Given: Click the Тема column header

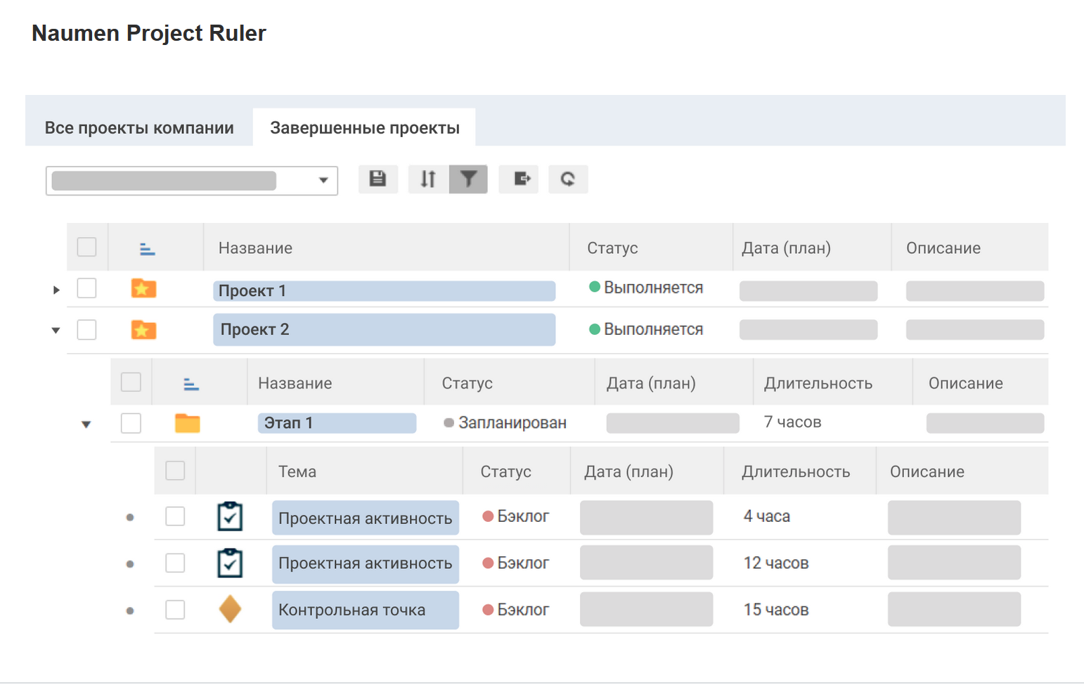Looking at the screenshot, I should coord(297,471).
